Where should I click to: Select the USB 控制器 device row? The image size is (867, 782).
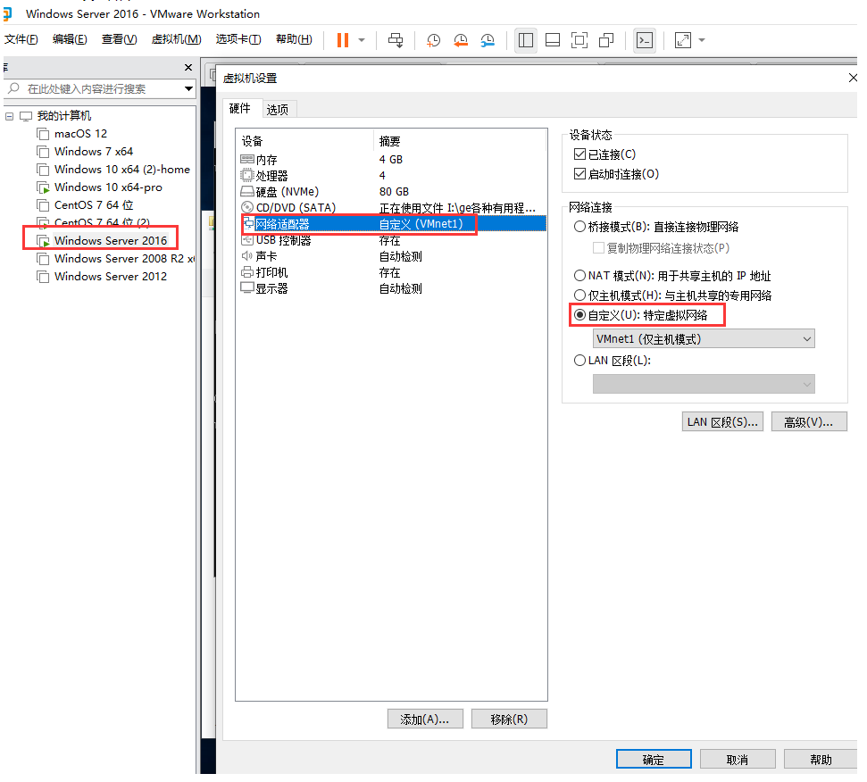[393, 240]
